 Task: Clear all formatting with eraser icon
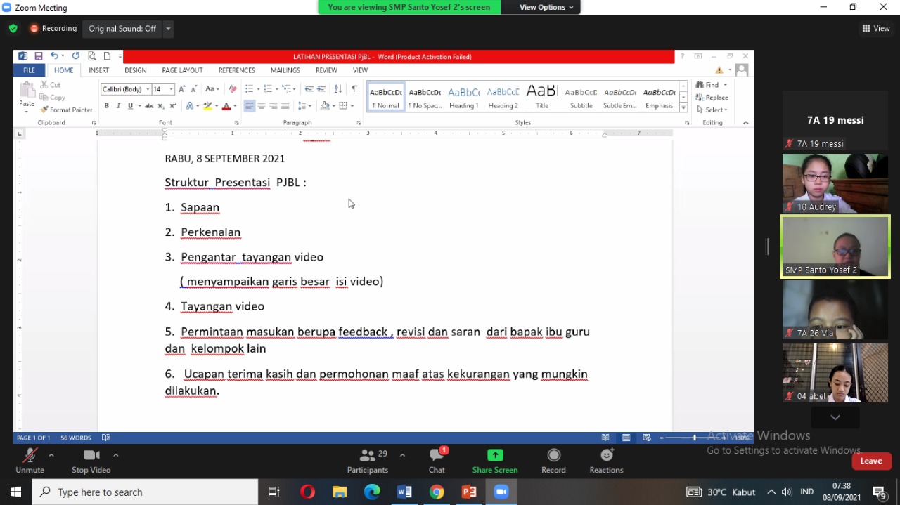(x=233, y=89)
